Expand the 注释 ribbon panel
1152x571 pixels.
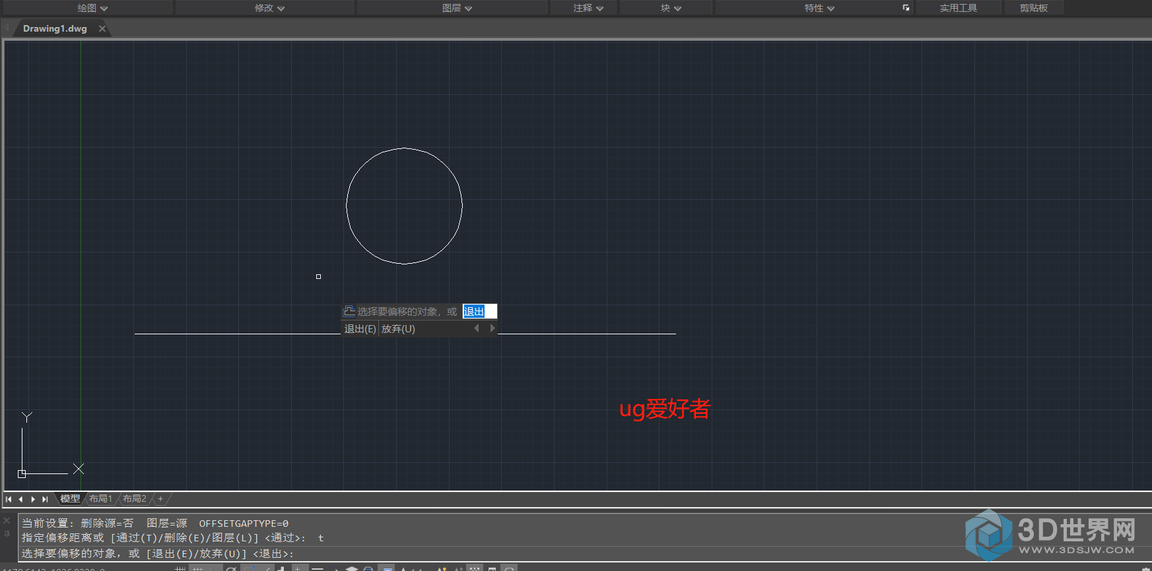[x=588, y=8]
